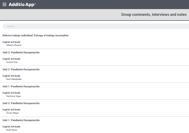The width and height of the screenshot is (189, 133).
Task: Click English 3rd Grade above Alberto Álvarez
Action: tap(12, 42)
